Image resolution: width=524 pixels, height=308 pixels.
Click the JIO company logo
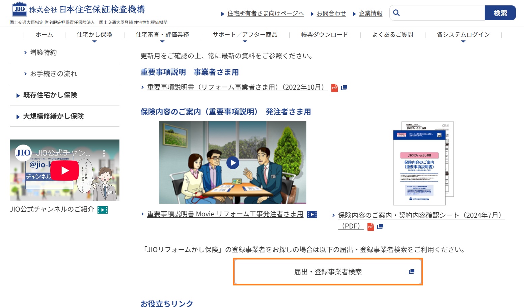20,9
